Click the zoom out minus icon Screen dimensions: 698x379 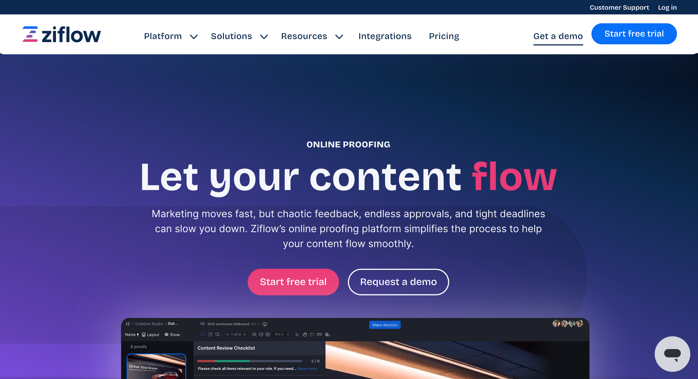[261, 334]
